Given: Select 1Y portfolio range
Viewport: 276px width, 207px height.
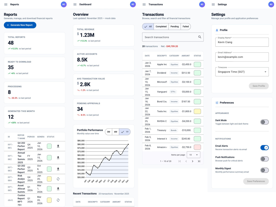Looking at the screenshot, I should point(125,132).
